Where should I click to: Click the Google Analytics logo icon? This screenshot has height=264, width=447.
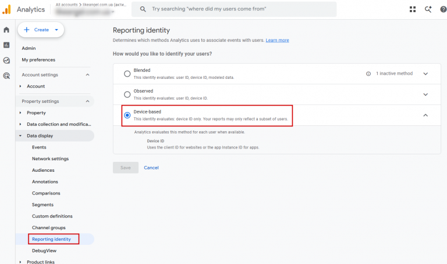[x=6, y=9]
